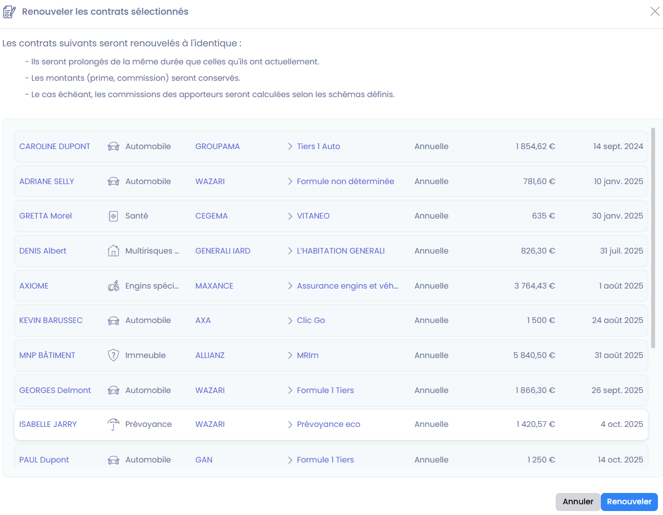Click the car icon in PAUL Dupont row
Screen dimensions: 663x515
[114, 460]
